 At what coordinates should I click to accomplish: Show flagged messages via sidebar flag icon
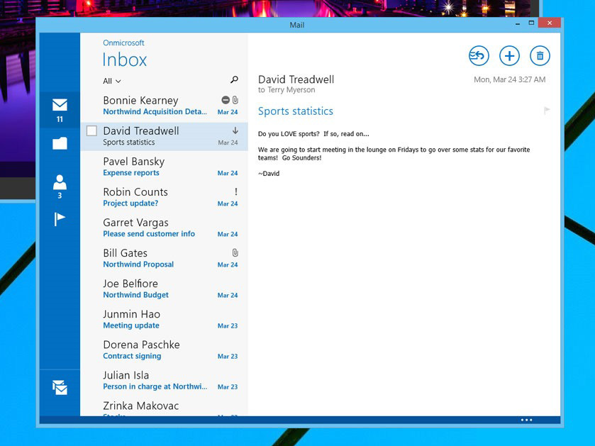(x=60, y=219)
